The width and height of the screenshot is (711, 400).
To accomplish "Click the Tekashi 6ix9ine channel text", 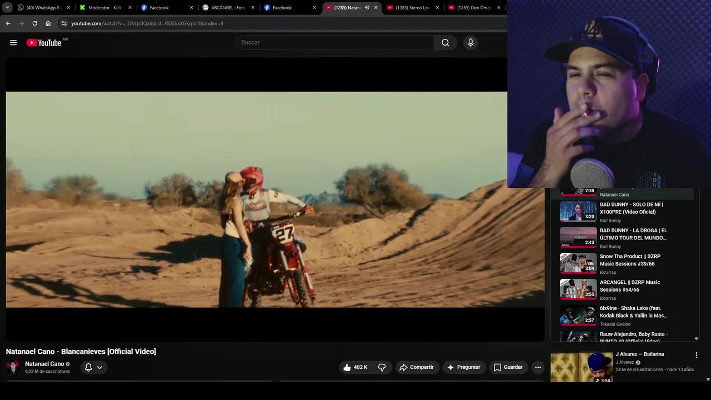I will pyautogui.click(x=615, y=324).
